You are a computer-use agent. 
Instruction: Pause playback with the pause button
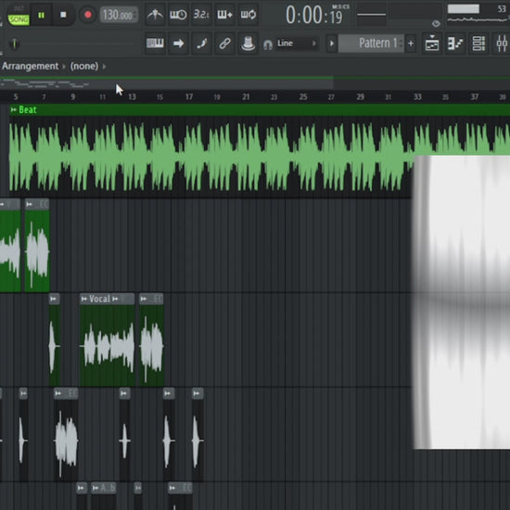(41, 15)
